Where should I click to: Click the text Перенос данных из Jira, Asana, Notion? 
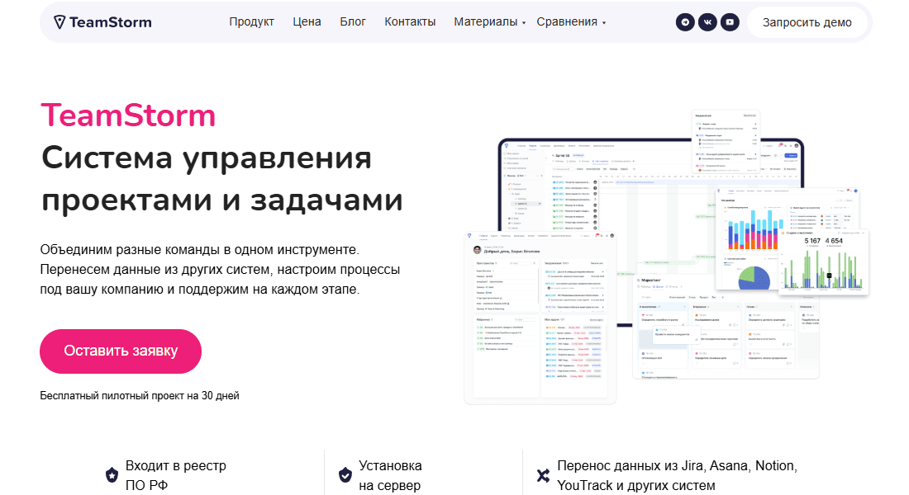pos(677,475)
